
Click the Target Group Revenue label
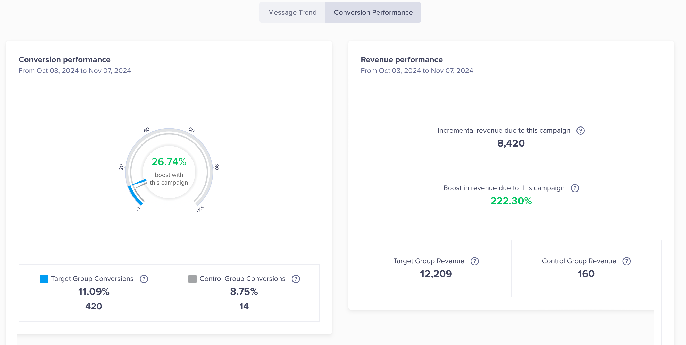pyautogui.click(x=429, y=261)
